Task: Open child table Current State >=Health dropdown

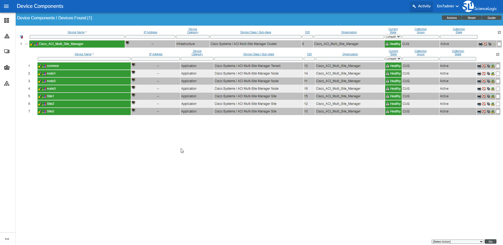Action: tap(393, 59)
